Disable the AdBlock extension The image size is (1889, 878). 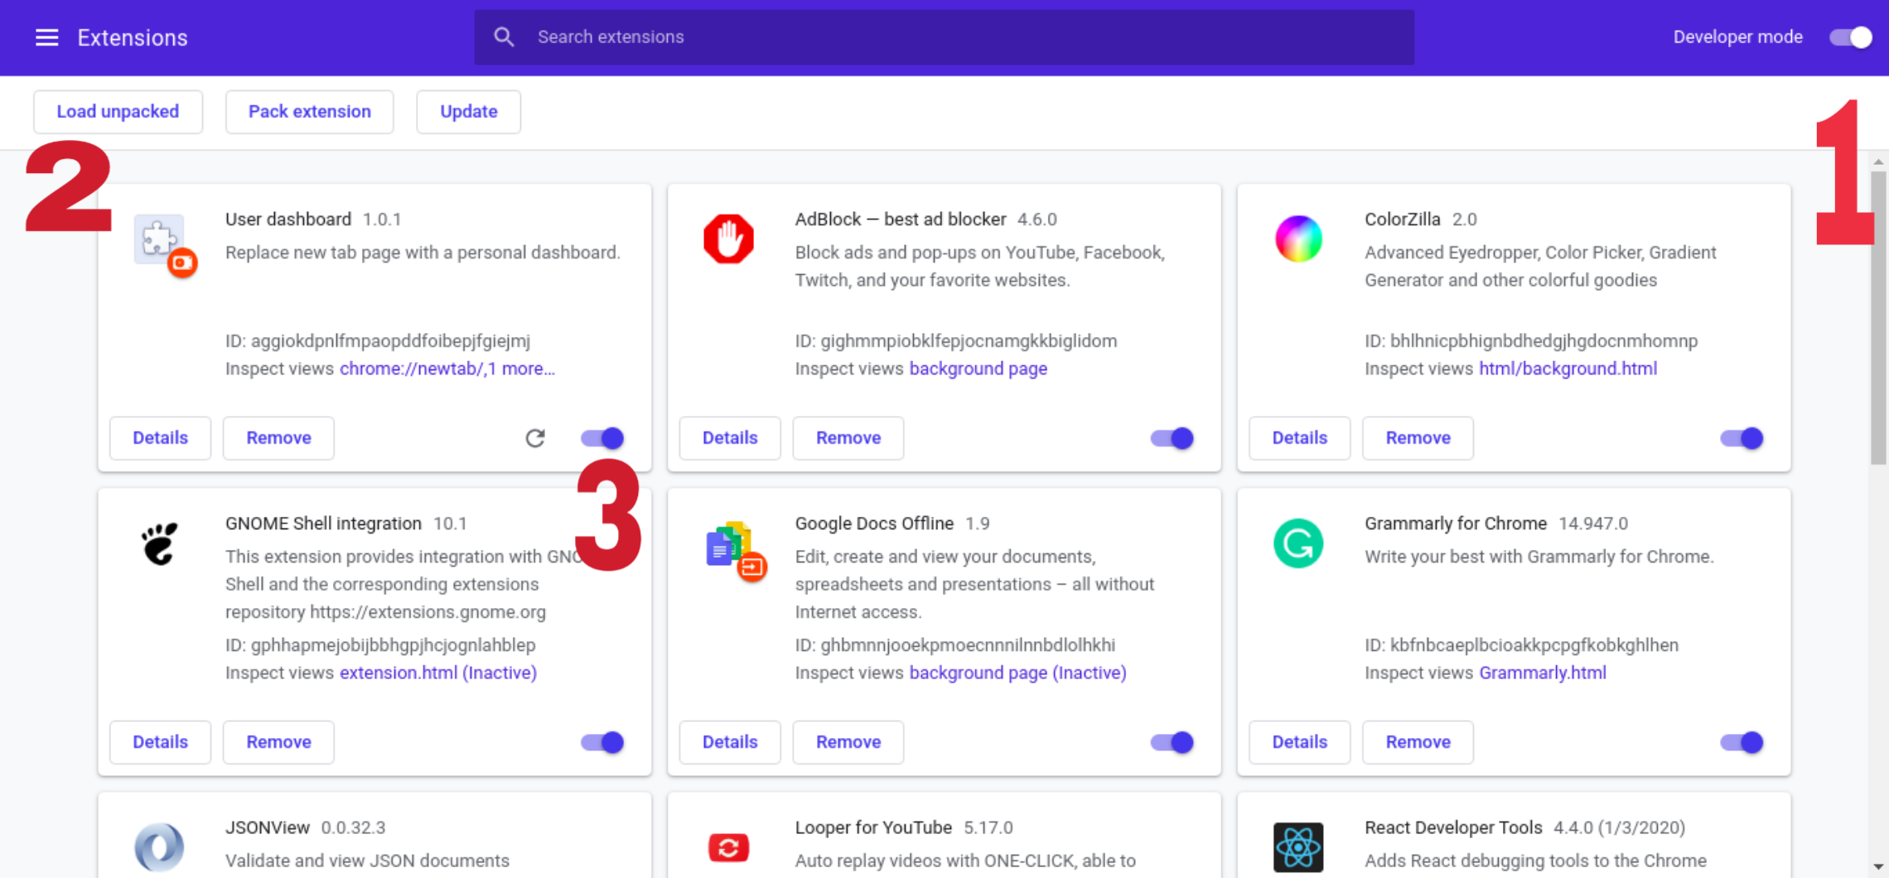tap(1172, 438)
